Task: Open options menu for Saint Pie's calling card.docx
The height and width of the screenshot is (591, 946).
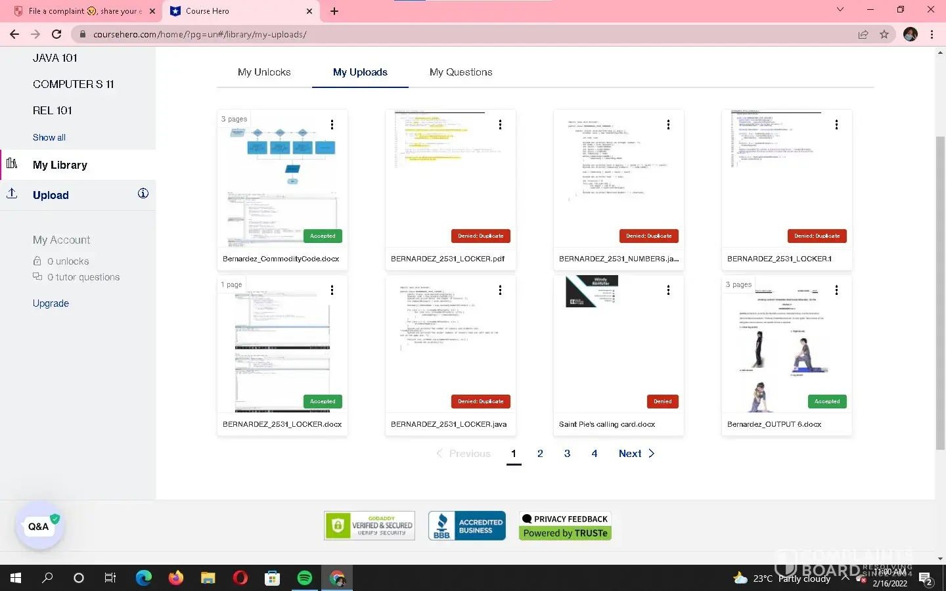Action: (669, 290)
